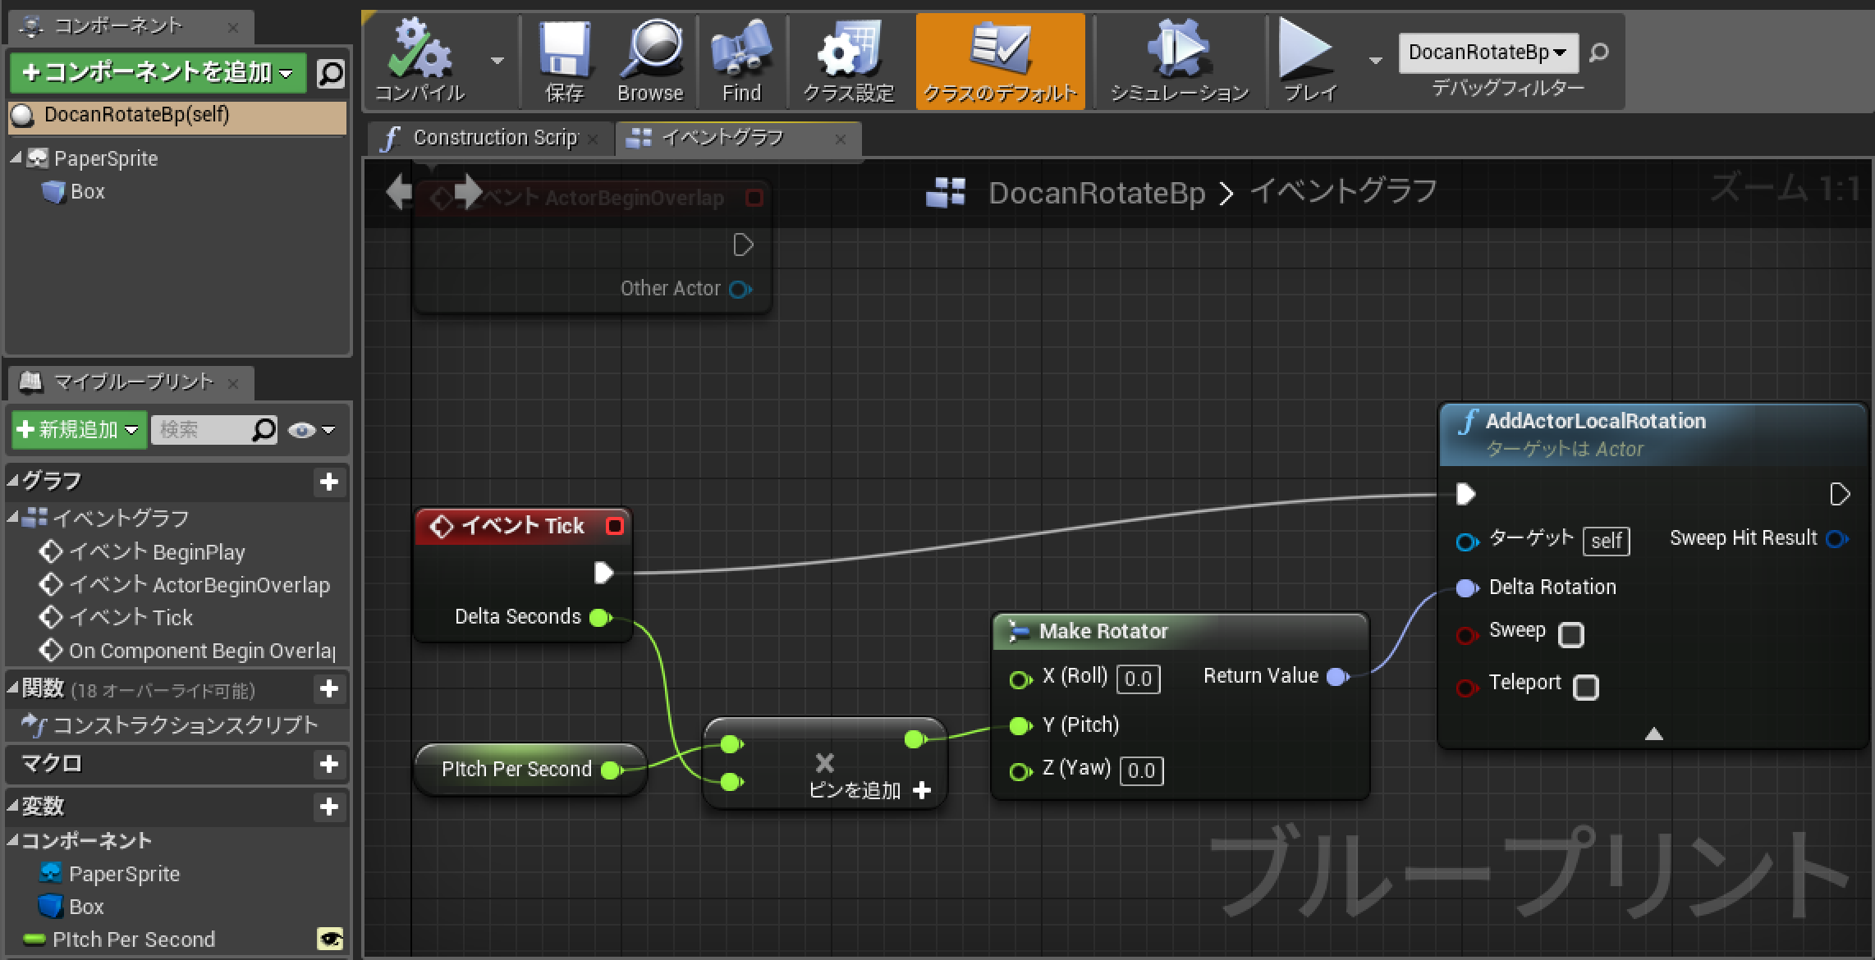The height and width of the screenshot is (960, 1875).
Task: Click the component search magnifier icon
Action: click(330, 74)
